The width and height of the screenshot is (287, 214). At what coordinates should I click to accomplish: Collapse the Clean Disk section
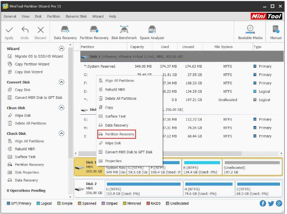coord(62,108)
